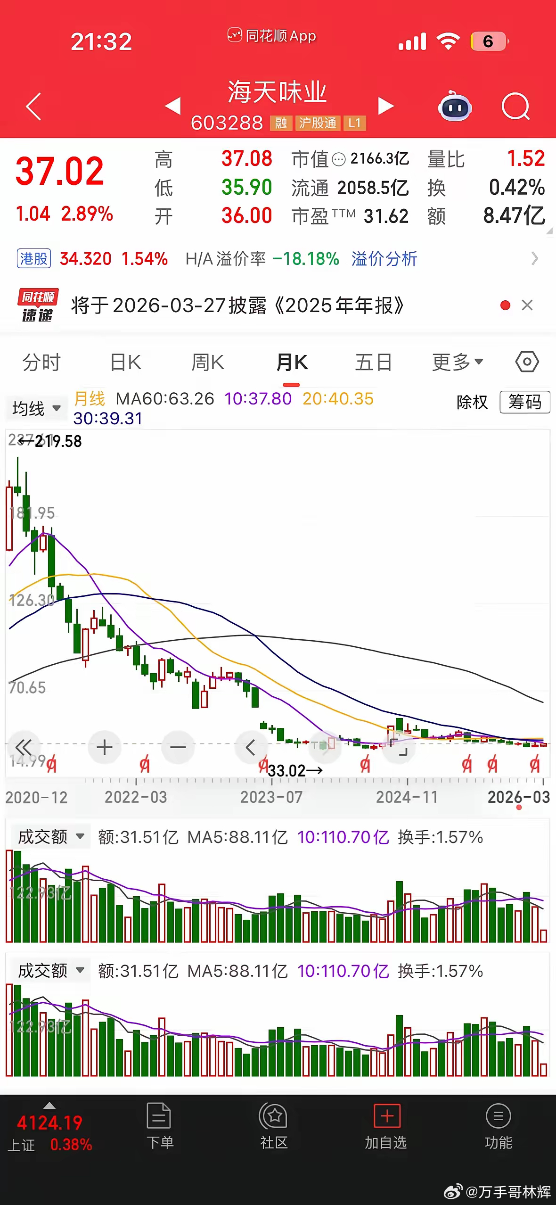Move chart cursor left with chevron
This screenshot has width=556, height=1205.
pos(251,747)
